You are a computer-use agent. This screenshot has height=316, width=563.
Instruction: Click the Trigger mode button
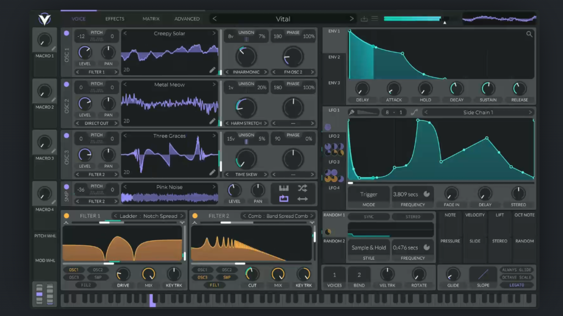pyautogui.click(x=369, y=194)
